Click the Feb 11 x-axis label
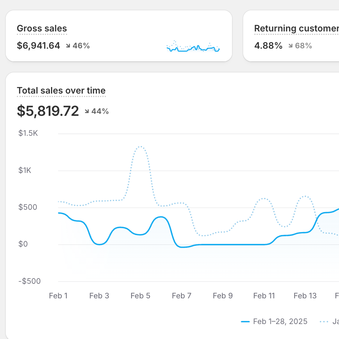Screen dimensions: 339x339 click(264, 296)
